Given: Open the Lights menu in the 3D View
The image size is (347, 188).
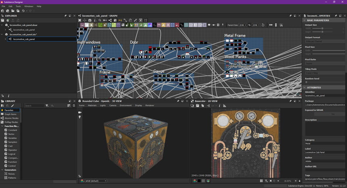Looking at the screenshot, I should click(x=103, y=106).
